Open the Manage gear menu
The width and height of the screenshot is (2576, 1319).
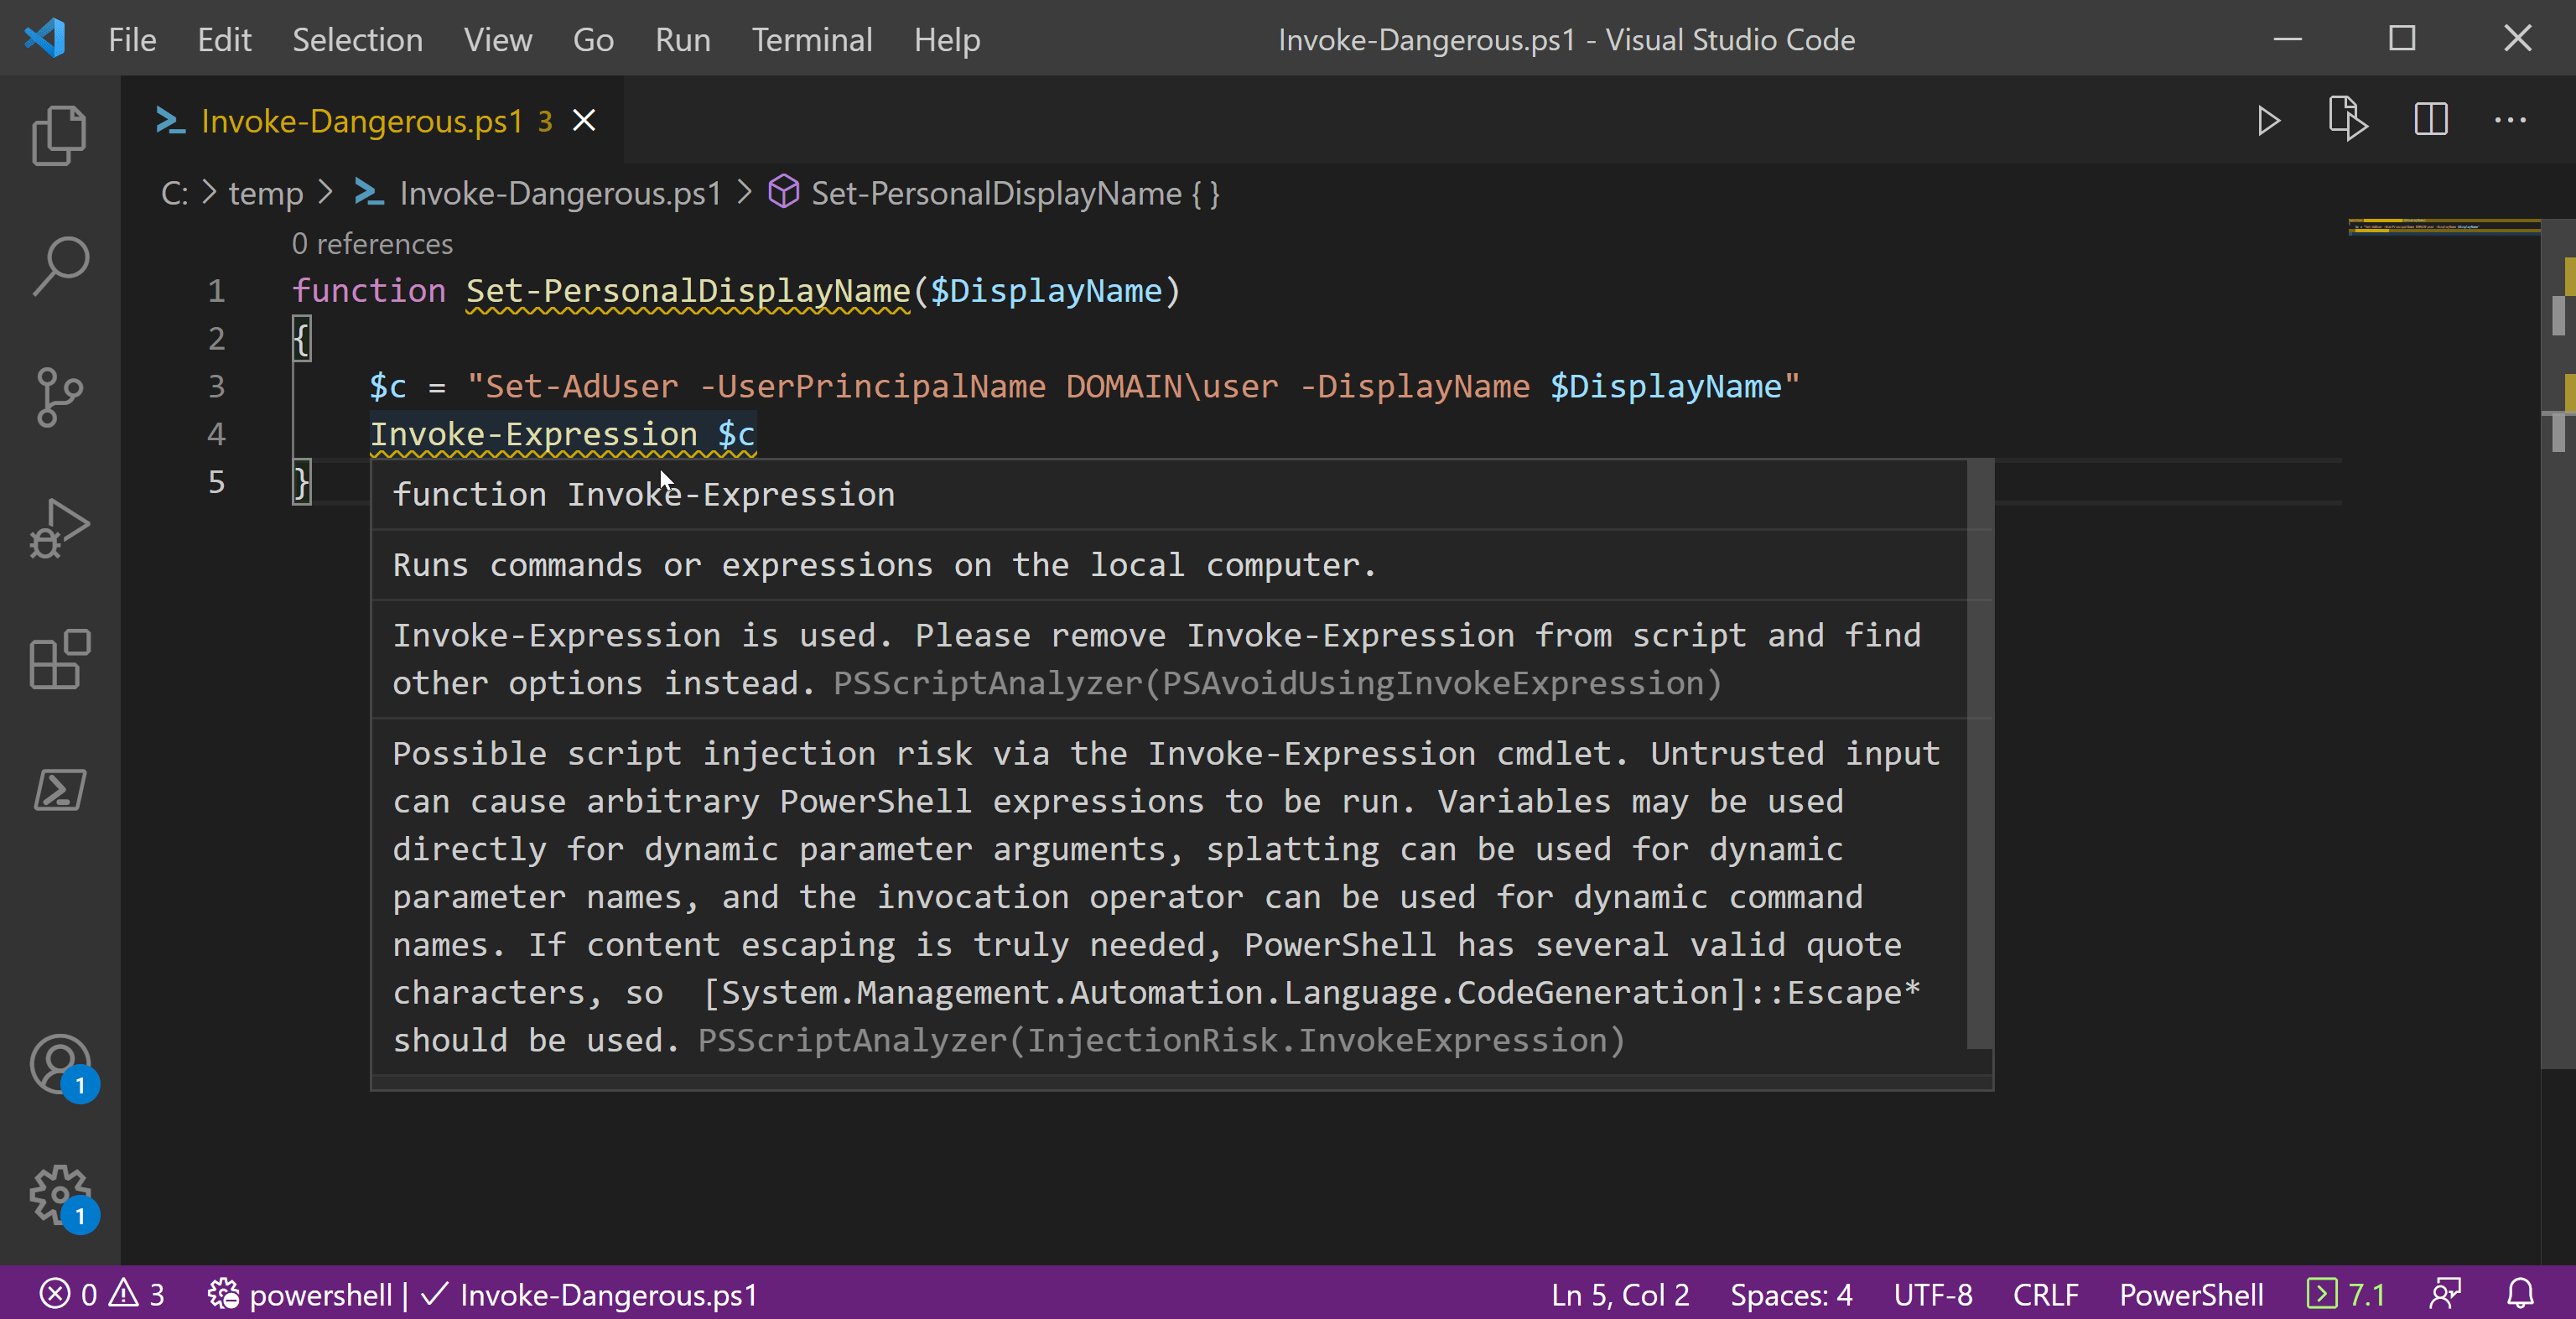click(x=60, y=1195)
